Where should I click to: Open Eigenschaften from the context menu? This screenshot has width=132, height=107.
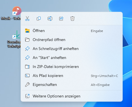coord(72,85)
